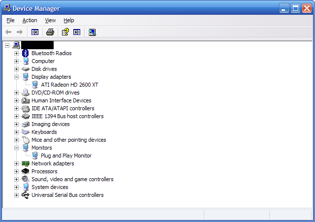Select the ATI Radeon HD 2600 XT label
The image size is (315, 222).
coord(69,85)
